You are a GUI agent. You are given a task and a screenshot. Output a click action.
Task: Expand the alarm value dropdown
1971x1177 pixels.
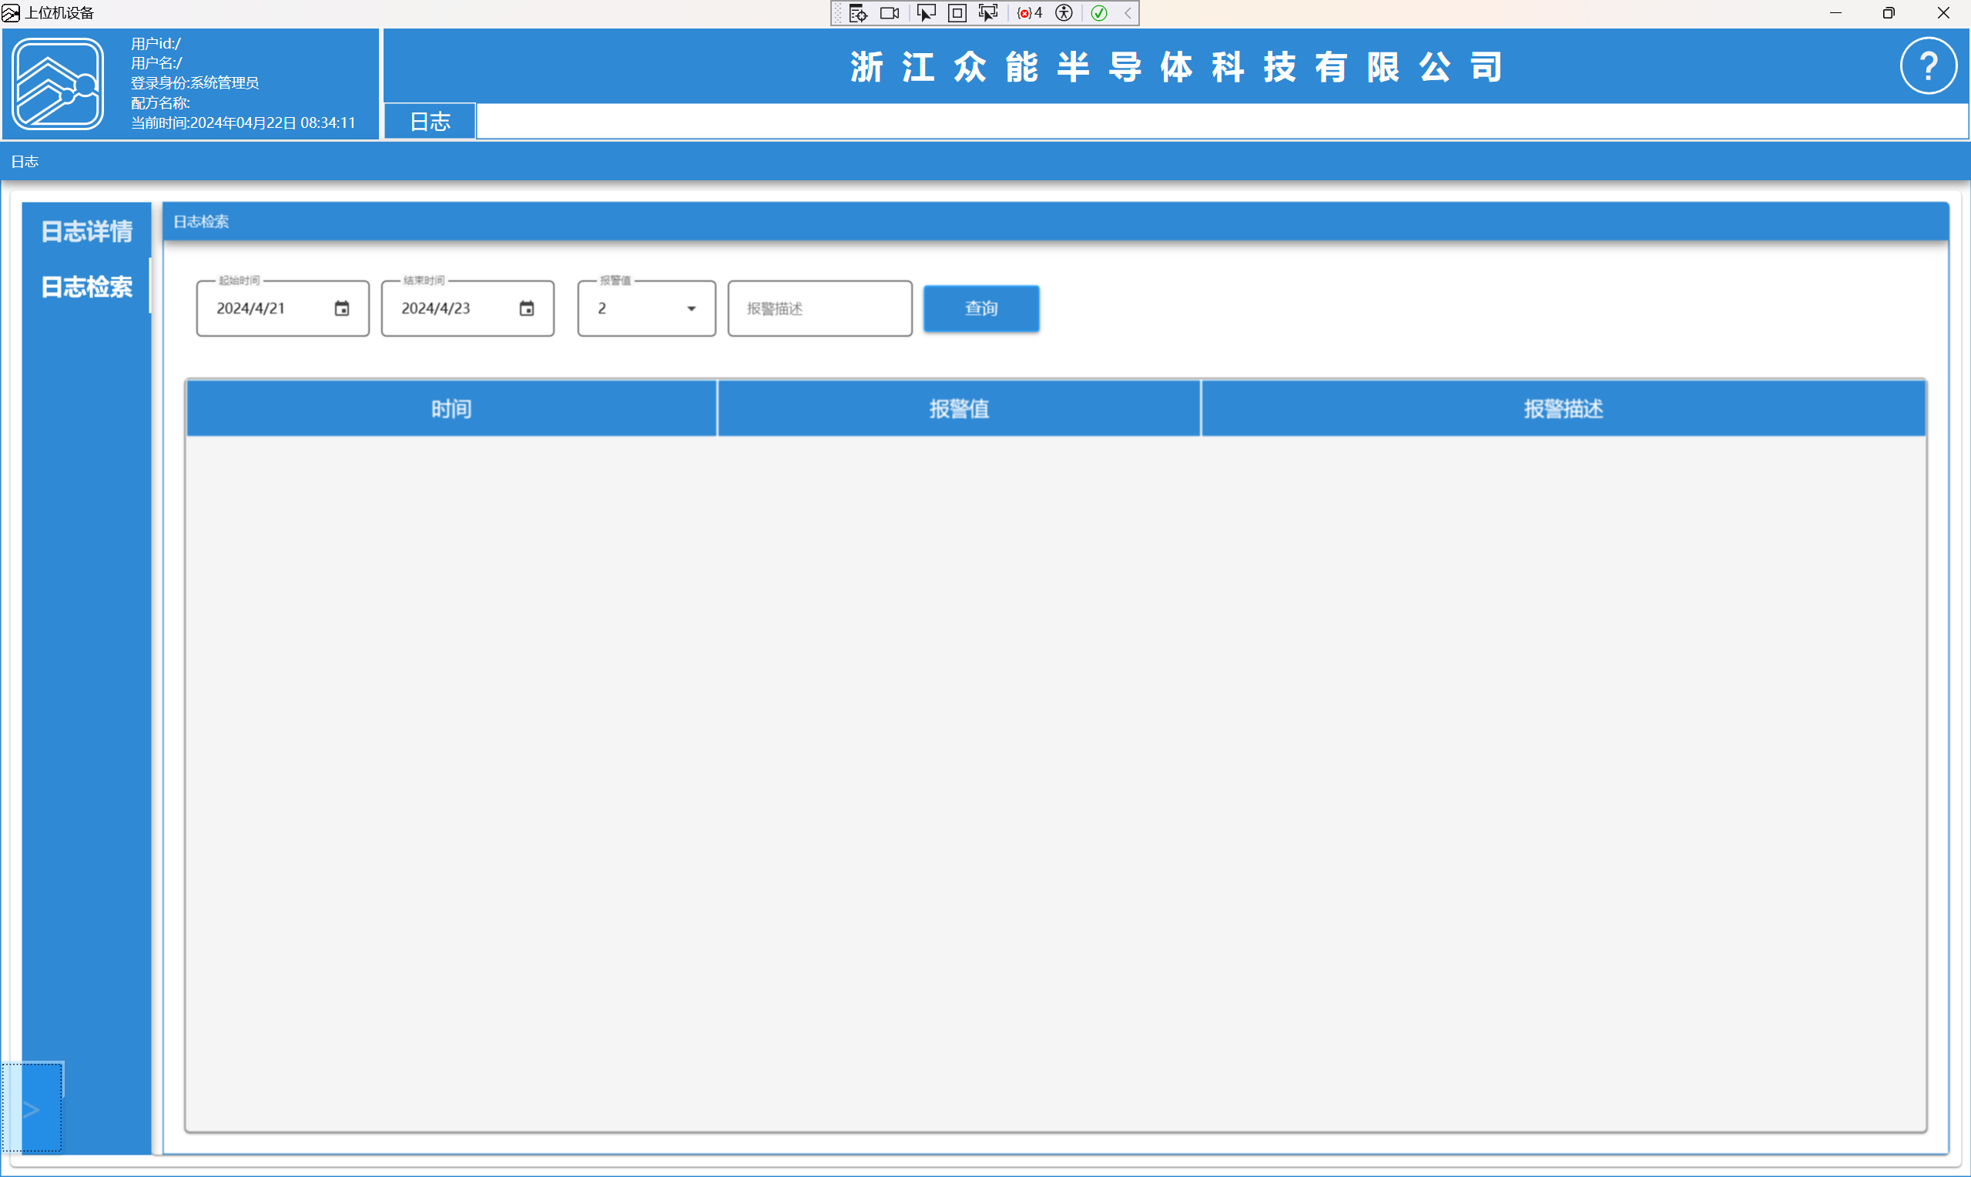pos(692,309)
